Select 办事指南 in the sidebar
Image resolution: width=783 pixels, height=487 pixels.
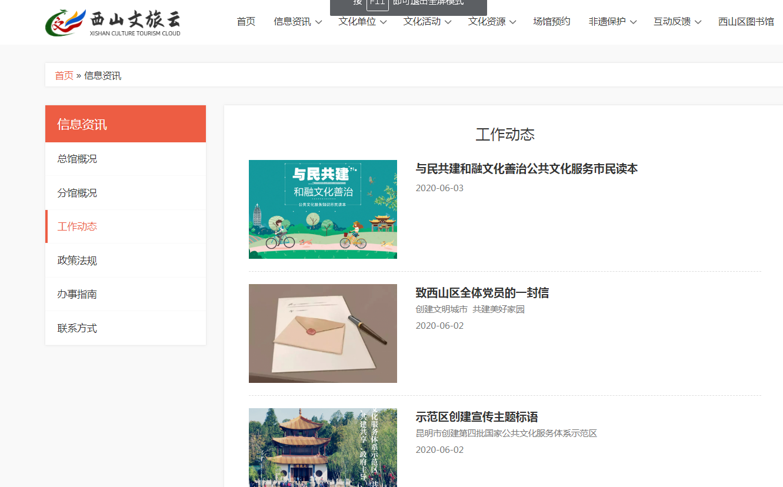(x=125, y=294)
